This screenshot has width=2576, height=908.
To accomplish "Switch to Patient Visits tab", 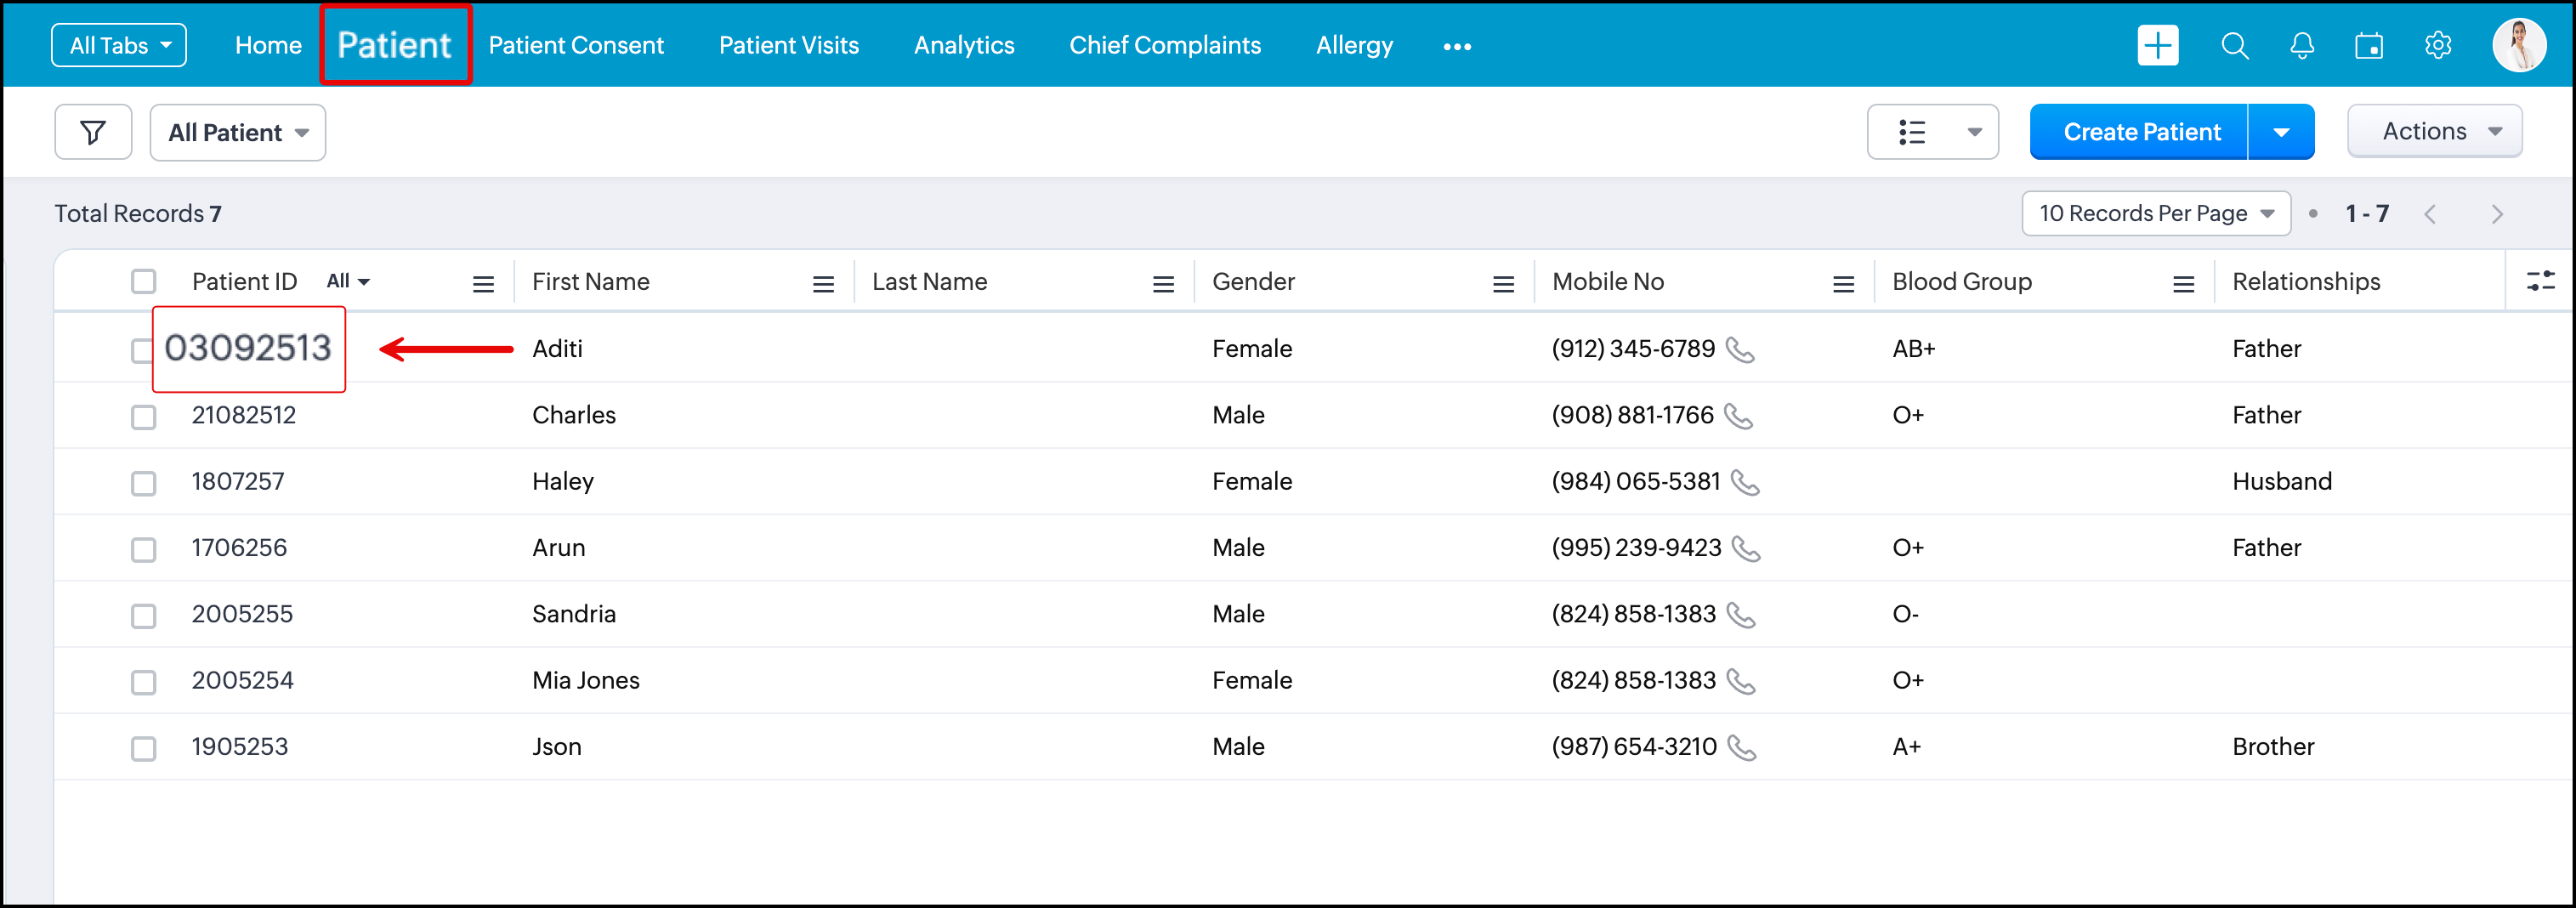I will 788,46.
